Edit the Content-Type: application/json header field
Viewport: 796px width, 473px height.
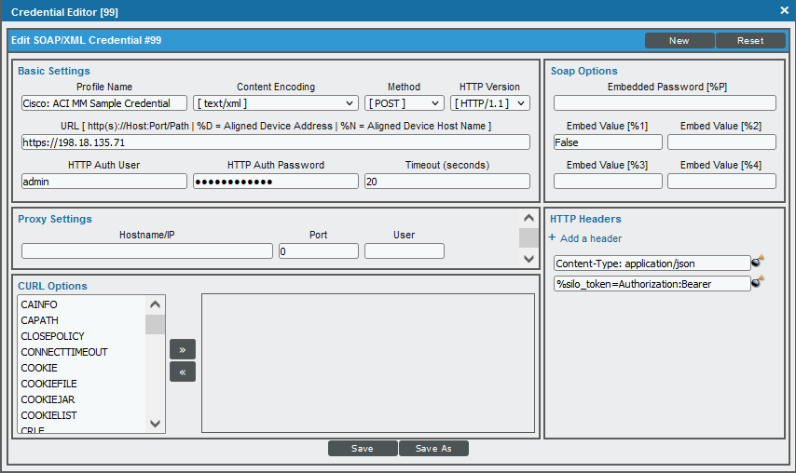[x=652, y=264]
